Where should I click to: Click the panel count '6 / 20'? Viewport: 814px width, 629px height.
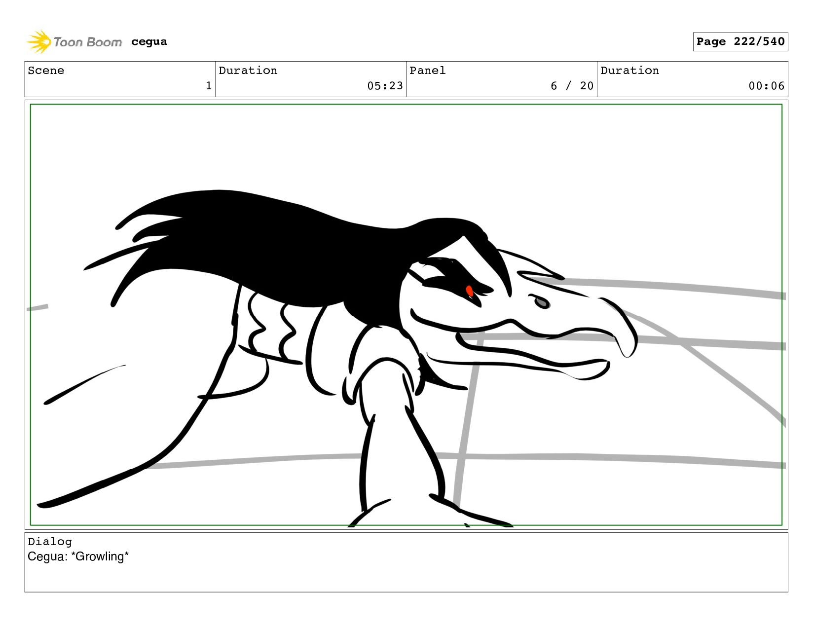[x=572, y=86]
